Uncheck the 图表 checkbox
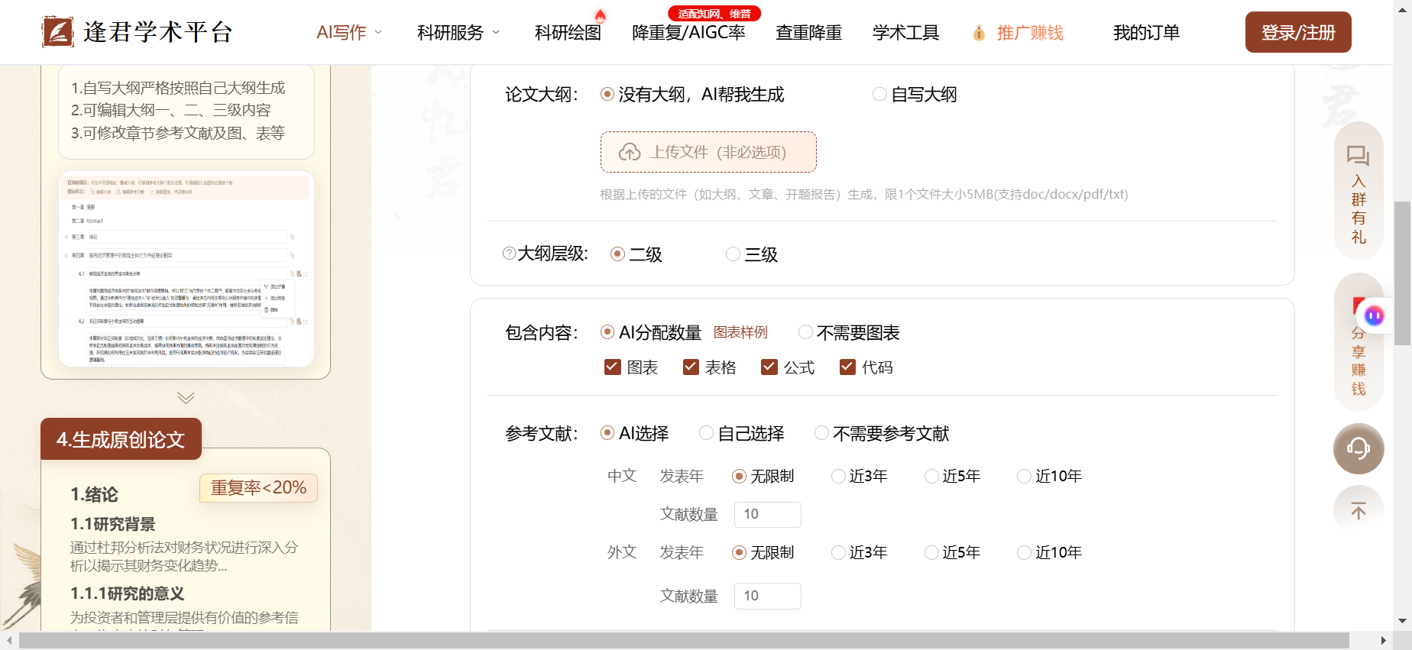Image resolution: width=1412 pixels, height=650 pixels. pos(612,367)
